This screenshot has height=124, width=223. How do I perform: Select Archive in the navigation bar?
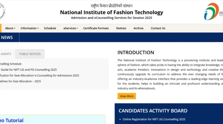(x=138, y=28)
